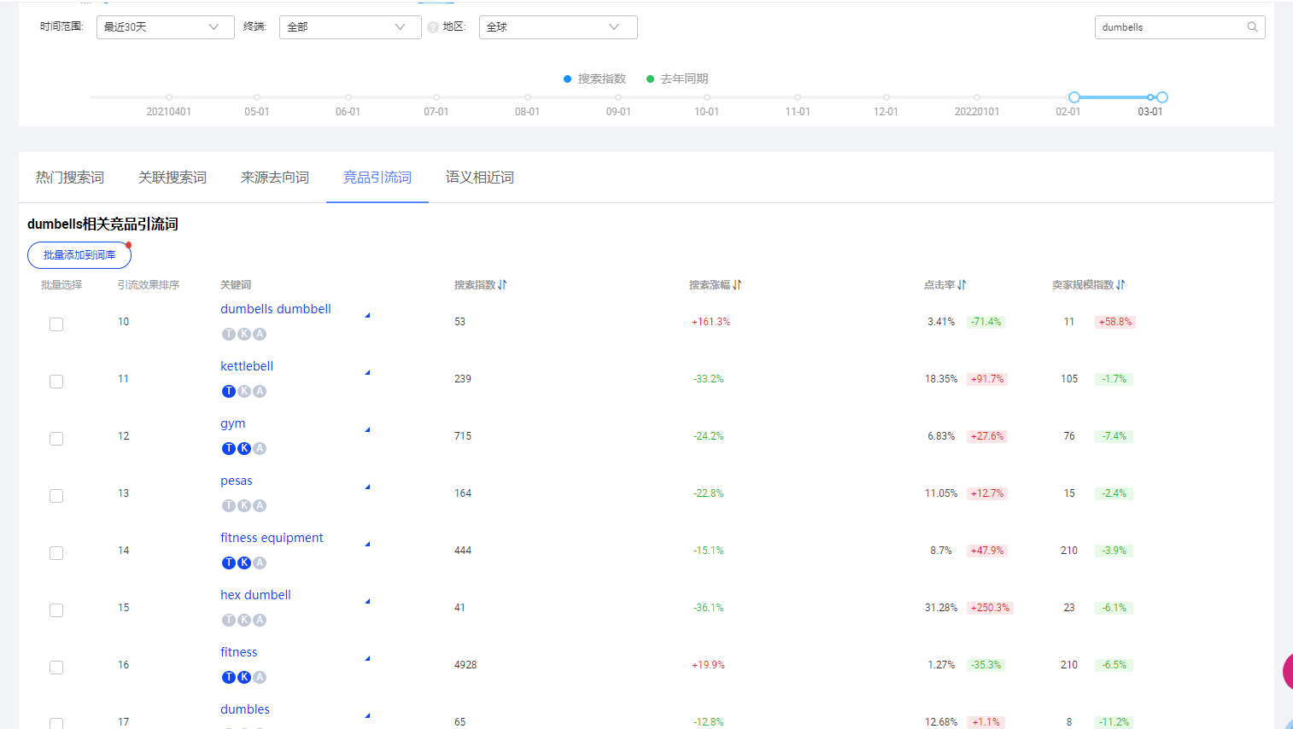The width and height of the screenshot is (1293, 729).
Task: Expand details for the pesas keyword
Action: 367,486
